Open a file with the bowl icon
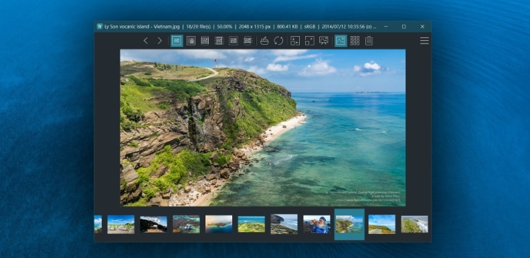 click(x=264, y=41)
